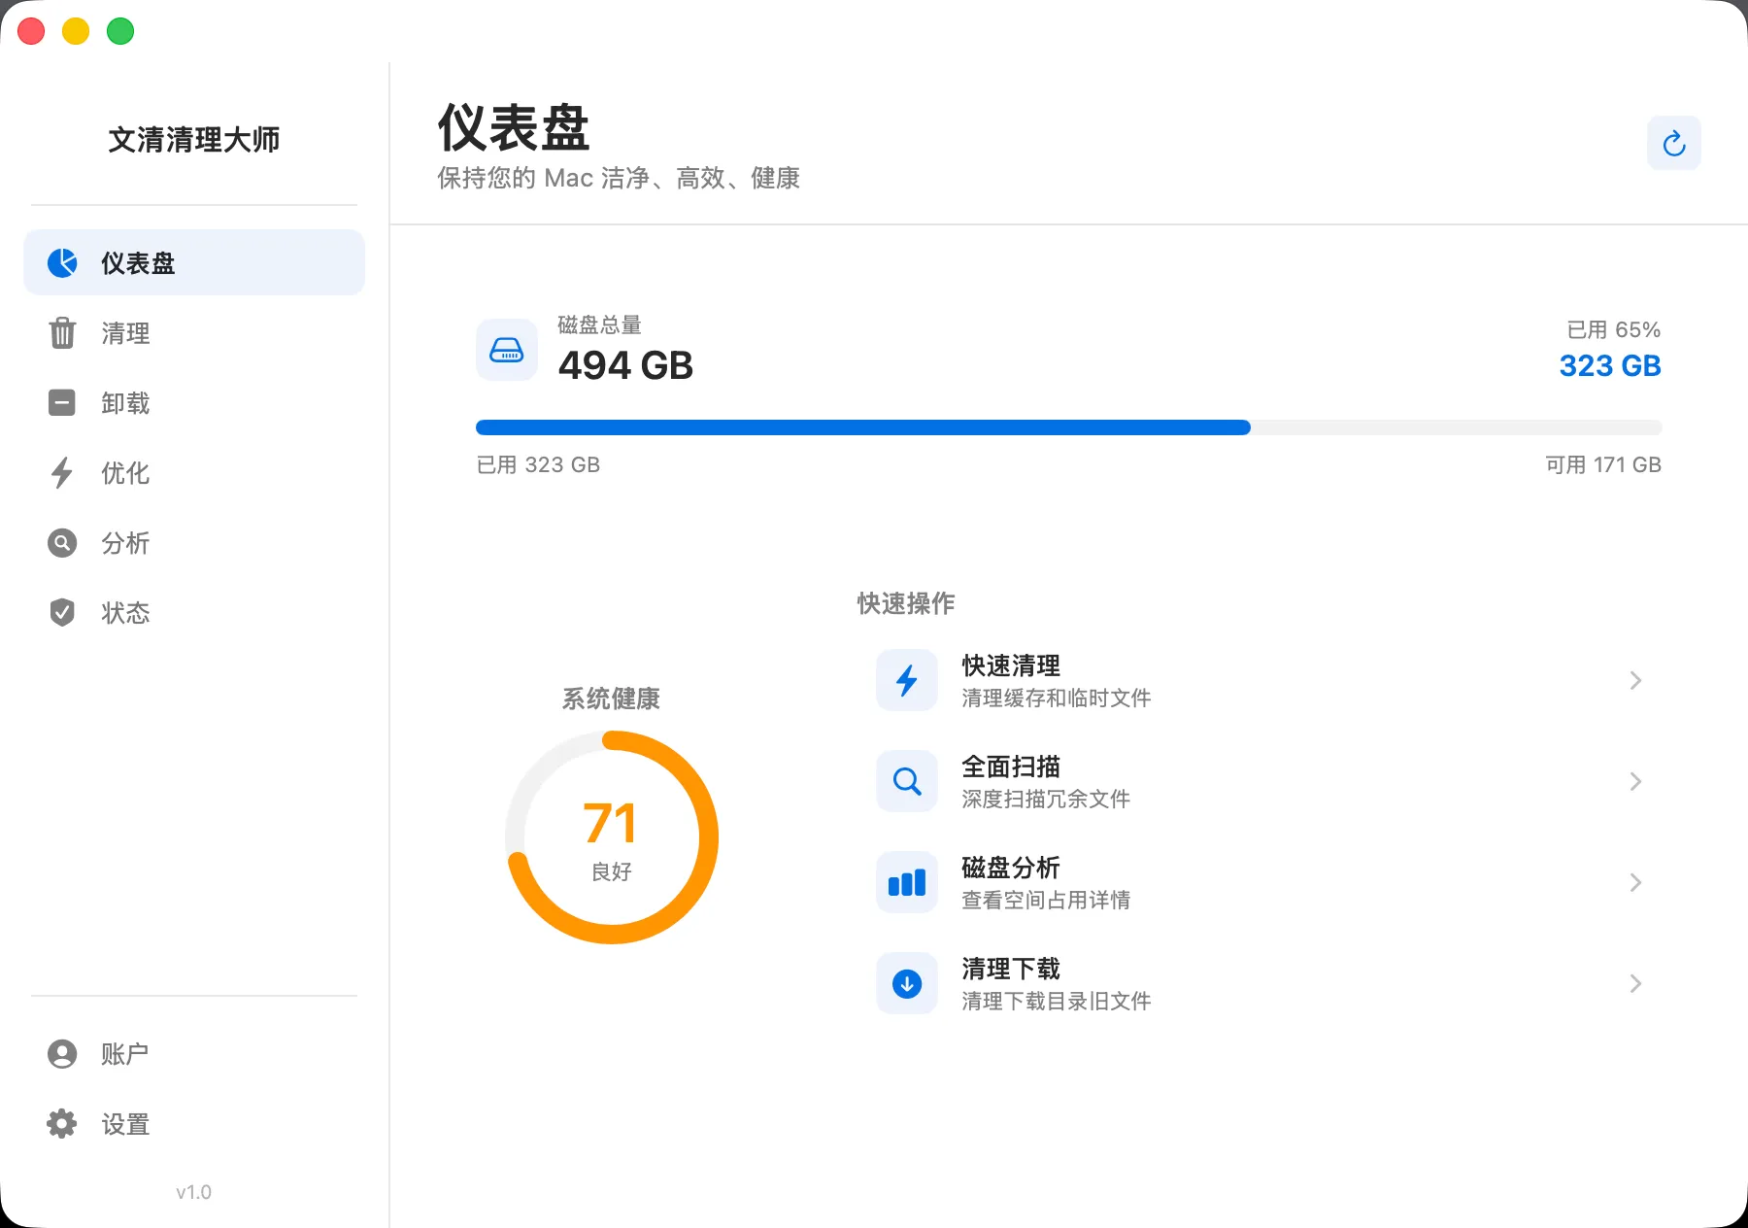1748x1228 pixels.
Task: Launch 磁盘分析 quick action
Action: coord(1260,882)
